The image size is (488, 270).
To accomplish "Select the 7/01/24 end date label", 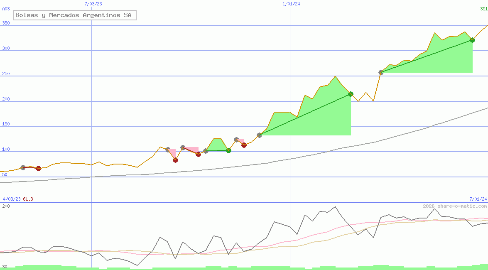I will tap(478, 199).
